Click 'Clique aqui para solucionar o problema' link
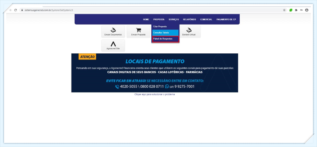The image size is (317, 147). click(x=155, y=94)
